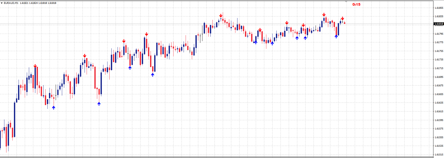The height and width of the screenshot is (158, 444).
Task: Click the grey chart shift triangle marker
Action: [x=346, y=2]
